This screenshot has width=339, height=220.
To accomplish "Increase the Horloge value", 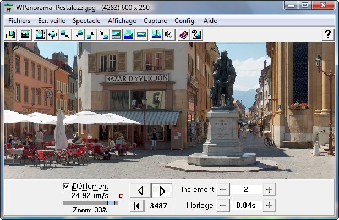I will click(x=270, y=206).
